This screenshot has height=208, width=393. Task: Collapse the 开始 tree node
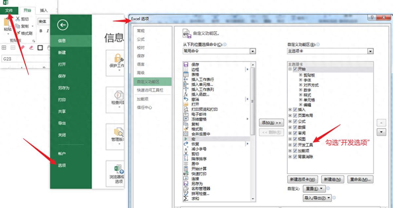coord(290,69)
